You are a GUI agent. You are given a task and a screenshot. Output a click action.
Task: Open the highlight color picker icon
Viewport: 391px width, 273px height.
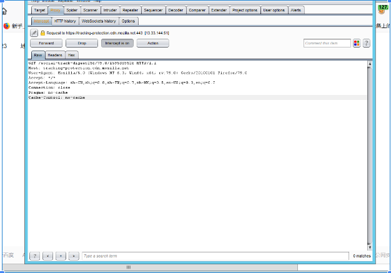point(357,43)
